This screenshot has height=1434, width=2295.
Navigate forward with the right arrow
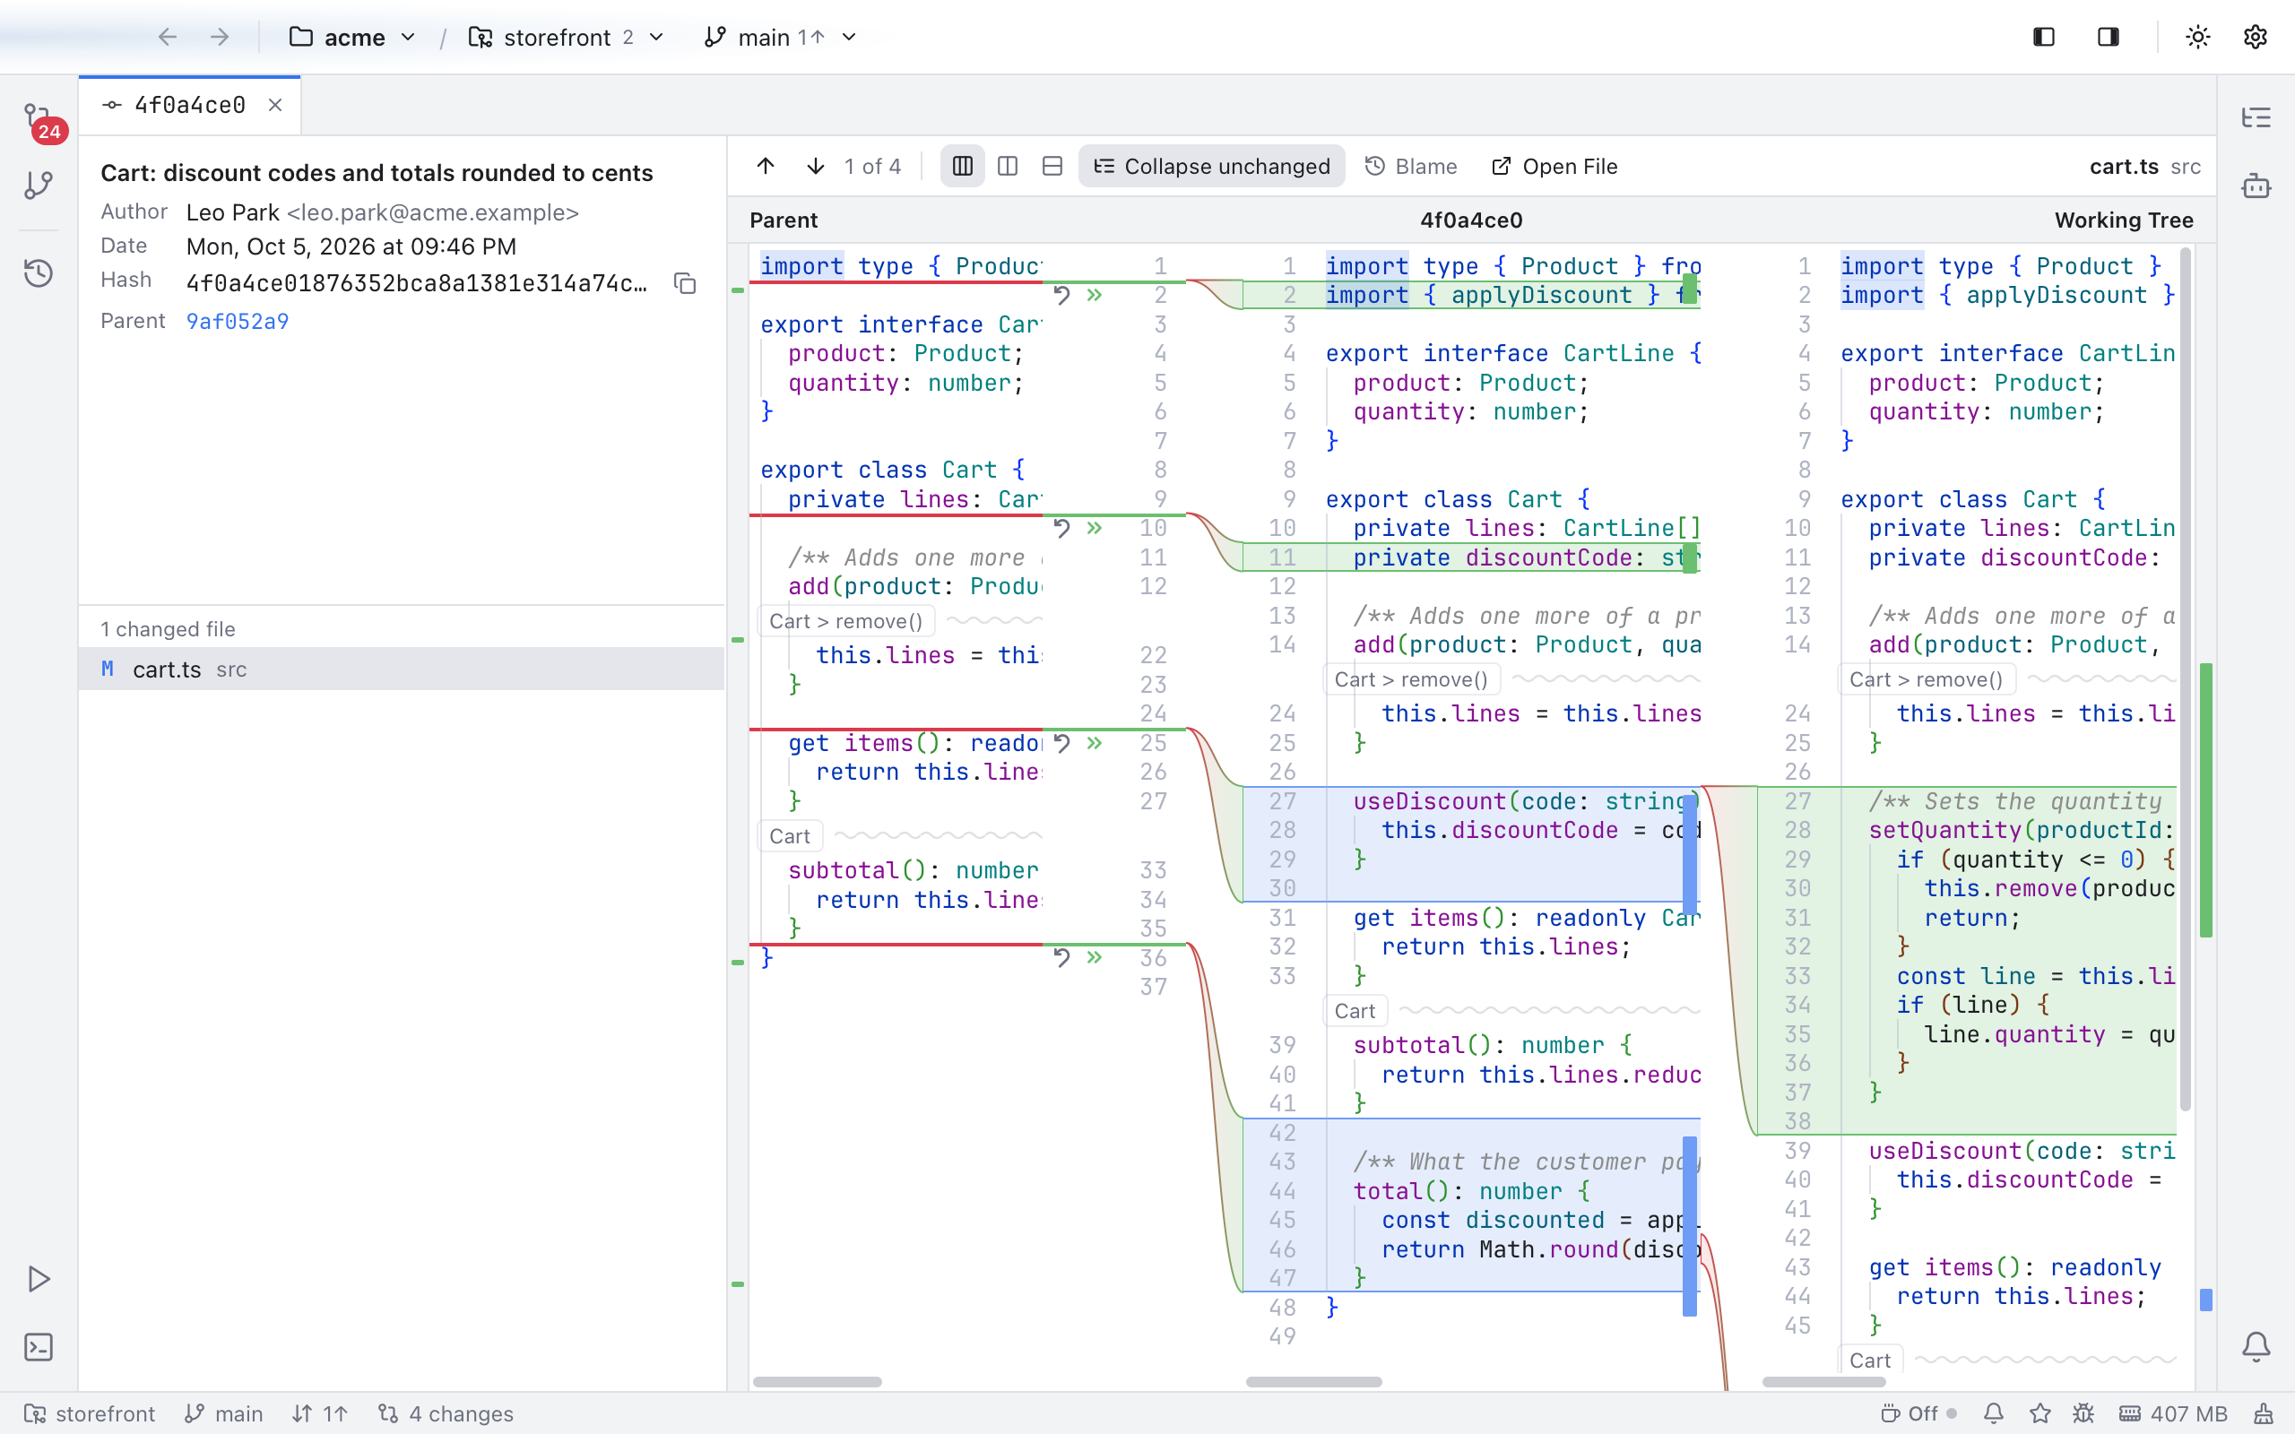coord(220,37)
